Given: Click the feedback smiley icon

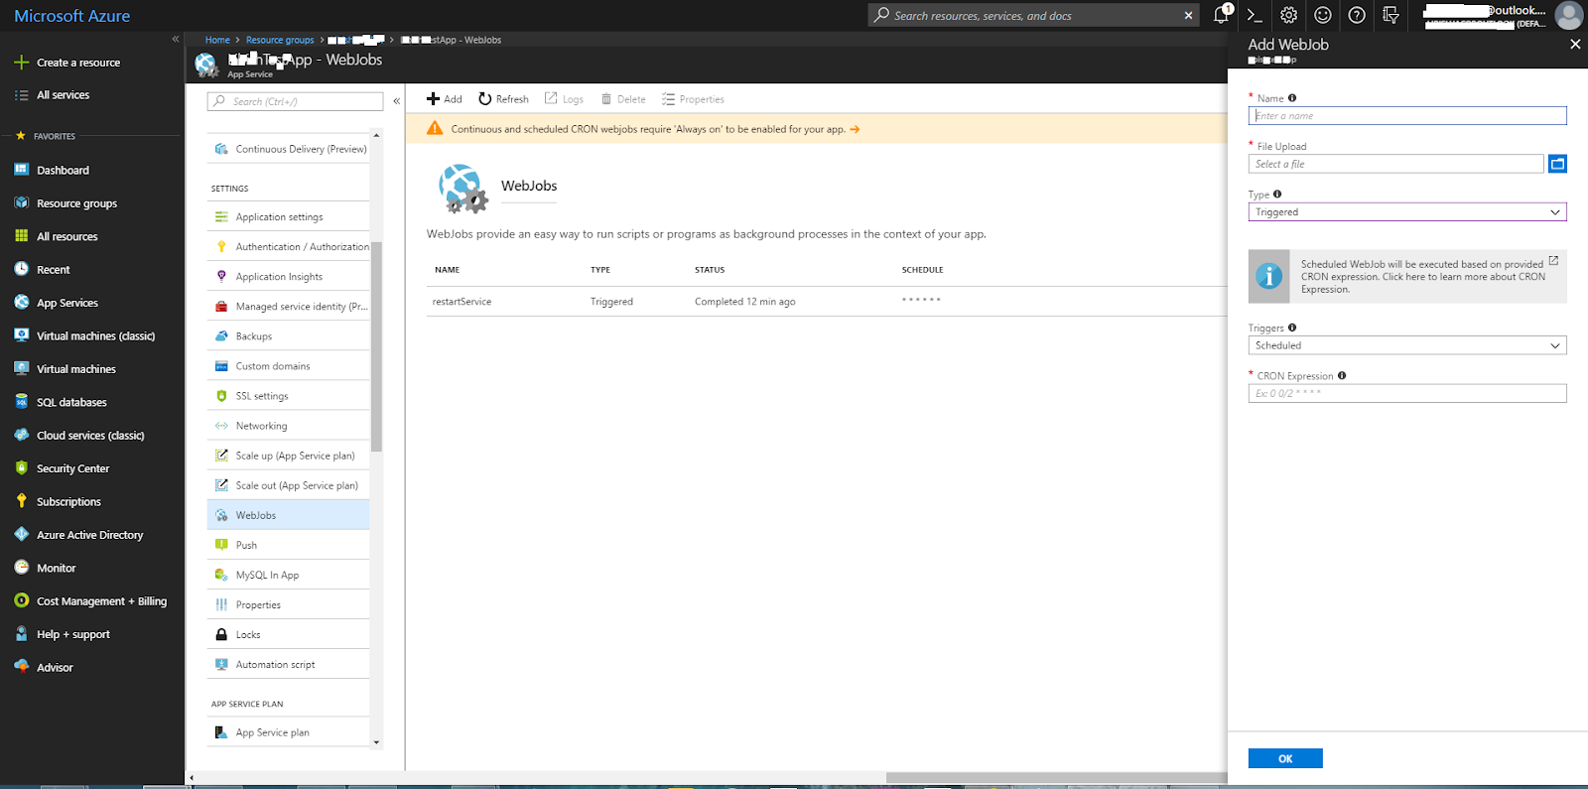Looking at the screenshot, I should (x=1323, y=15).
